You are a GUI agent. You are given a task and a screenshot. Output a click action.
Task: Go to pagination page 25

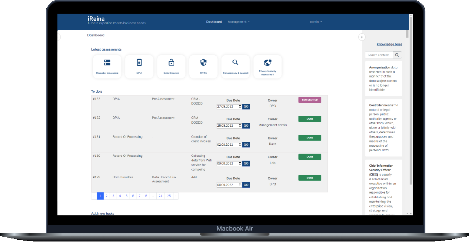(169, 196)
